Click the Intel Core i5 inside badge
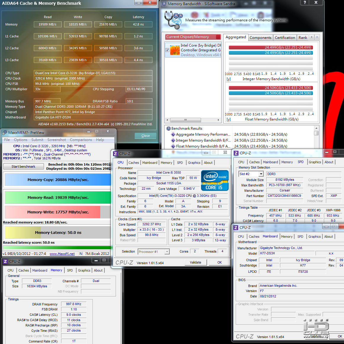Viewport: 344px width, 344px height. point(215,180)
